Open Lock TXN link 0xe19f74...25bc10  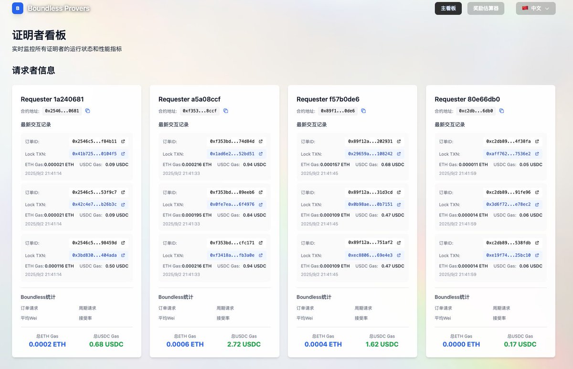click(x=509, y=256)
